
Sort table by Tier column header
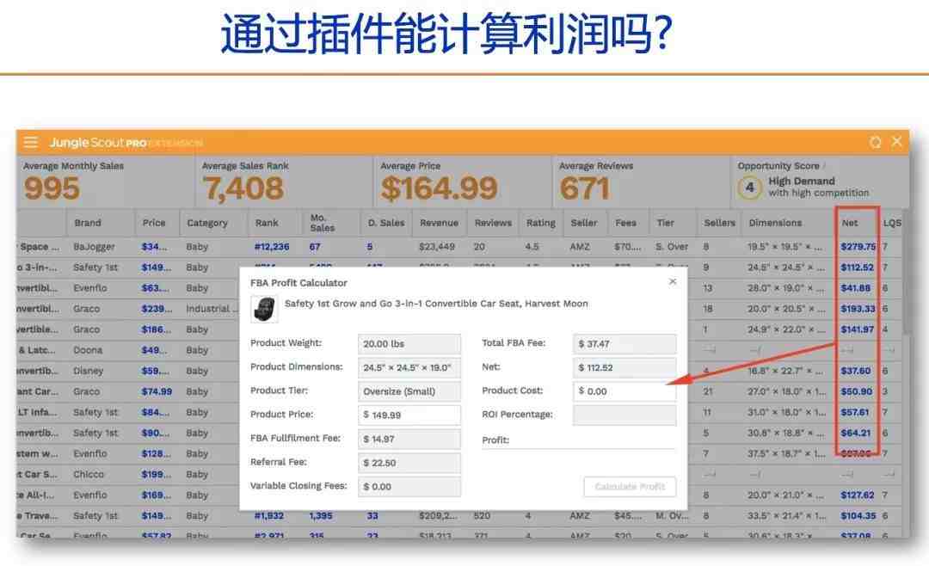pos(665,223)
